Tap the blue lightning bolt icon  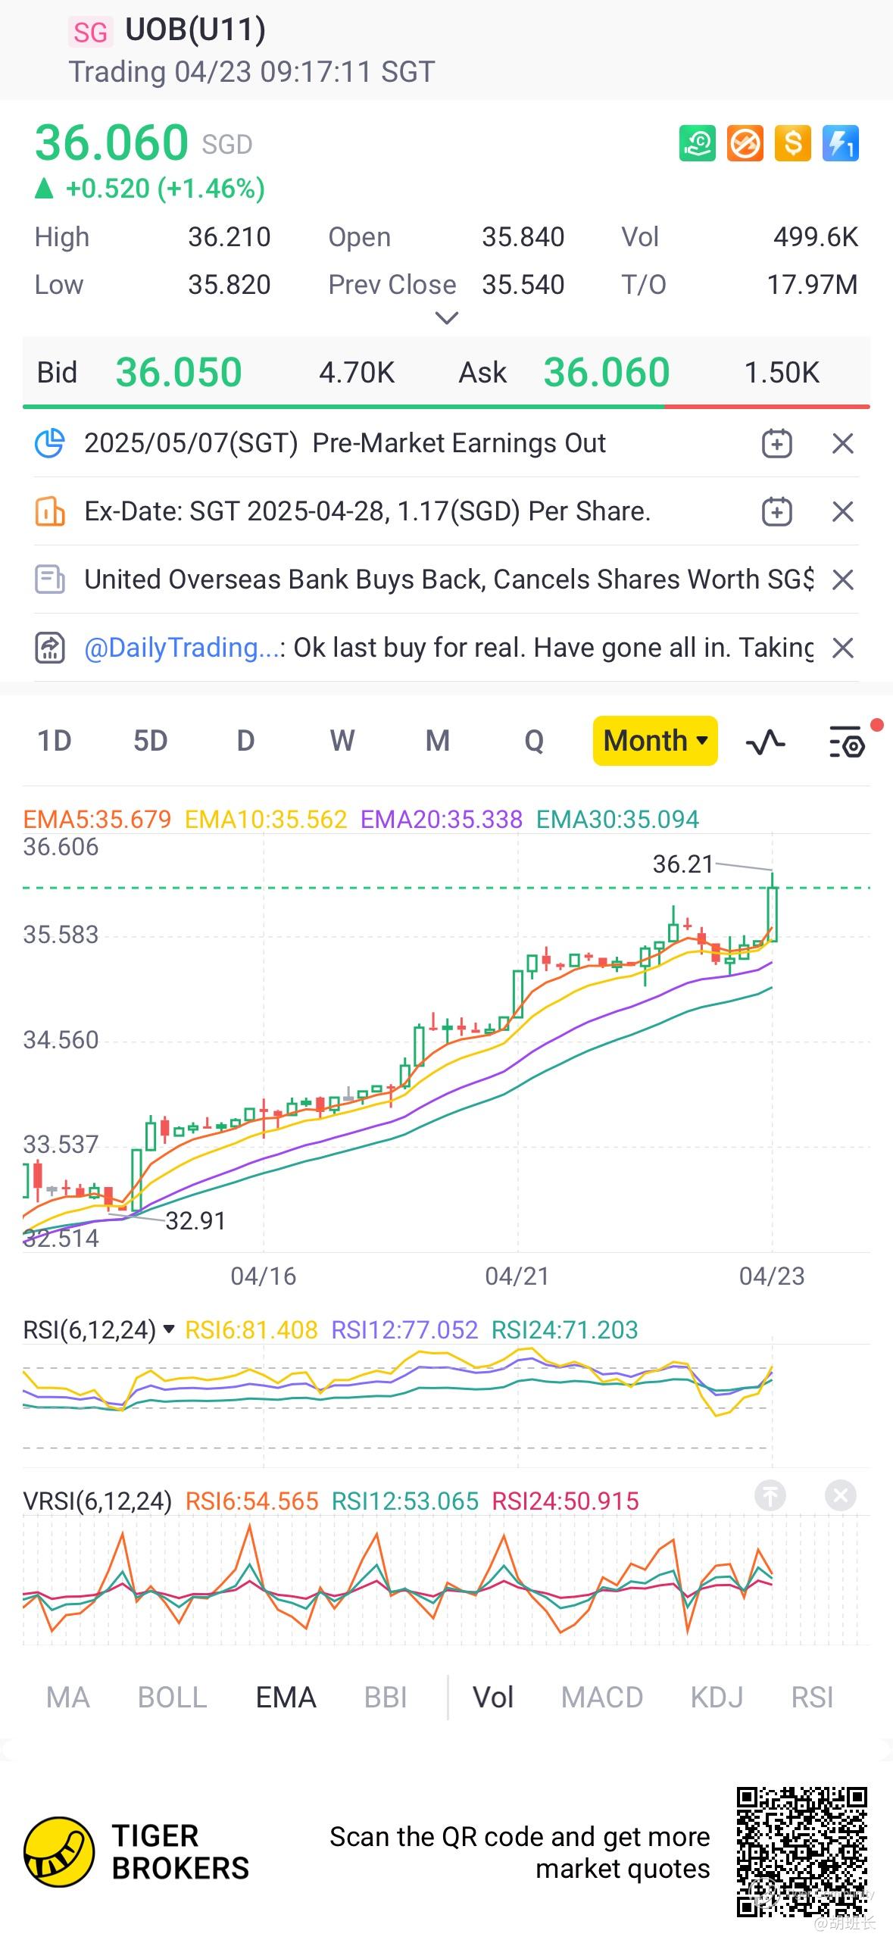pos(841,143)
